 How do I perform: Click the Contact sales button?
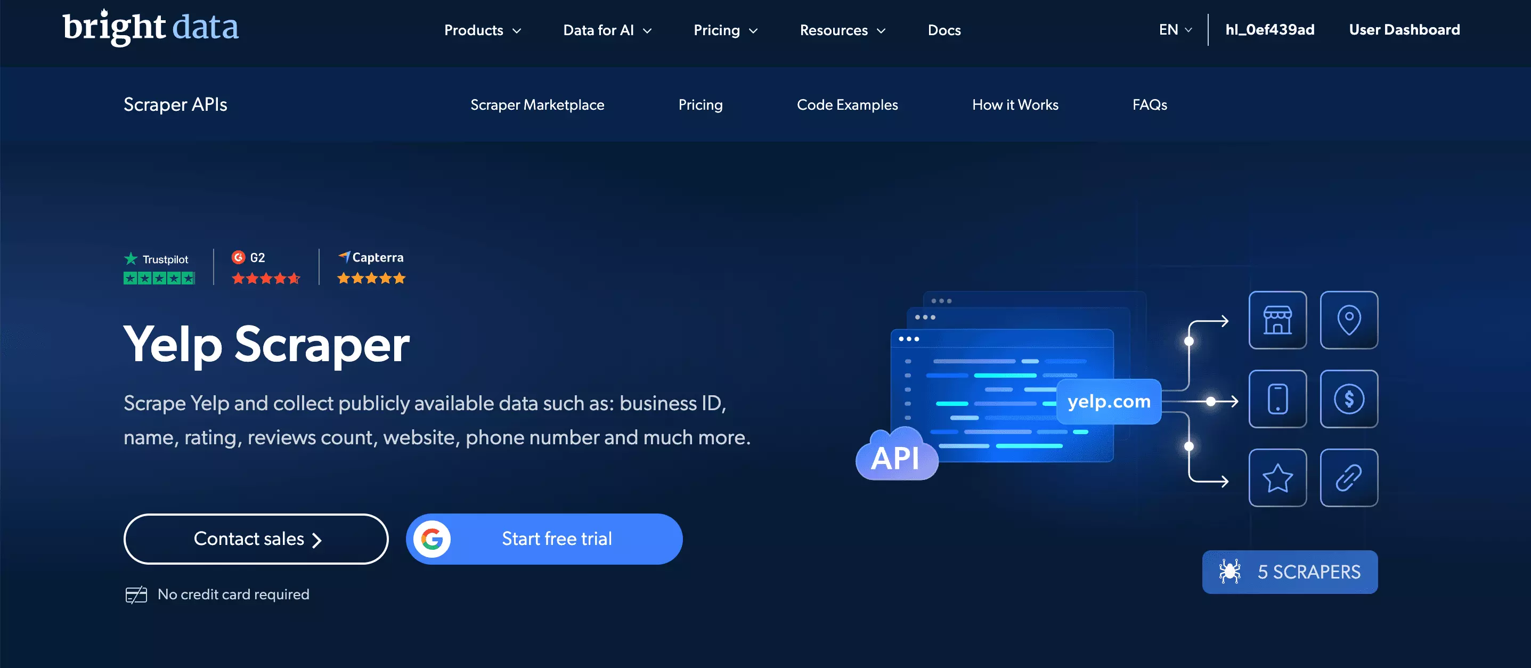(x=256, y=539)
